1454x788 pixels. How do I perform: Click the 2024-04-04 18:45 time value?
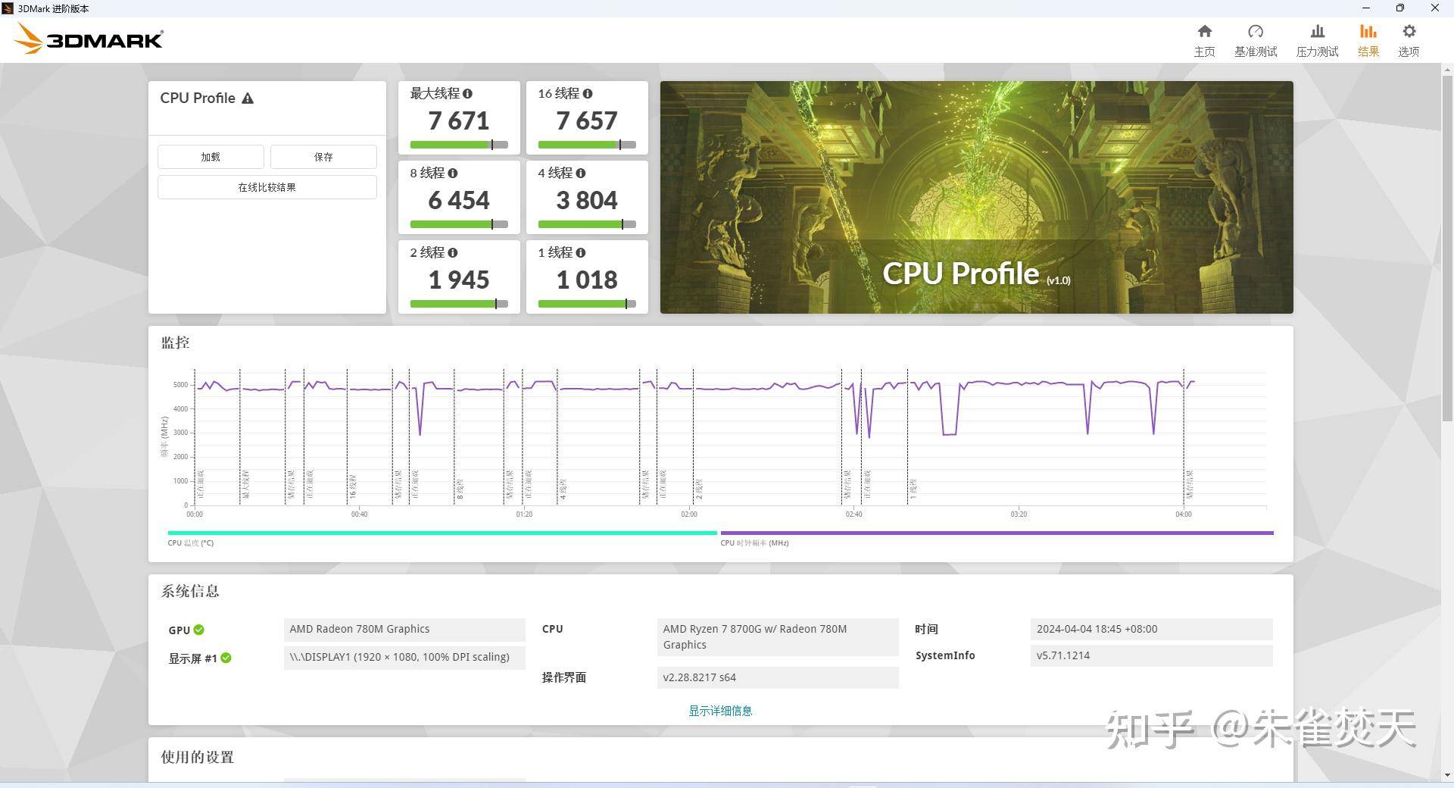(x=1151, y=630)
